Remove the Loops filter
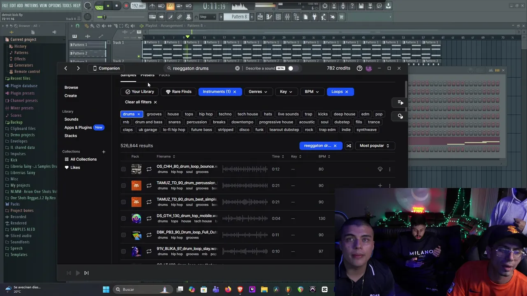The image size is (527, 296). 346,92
